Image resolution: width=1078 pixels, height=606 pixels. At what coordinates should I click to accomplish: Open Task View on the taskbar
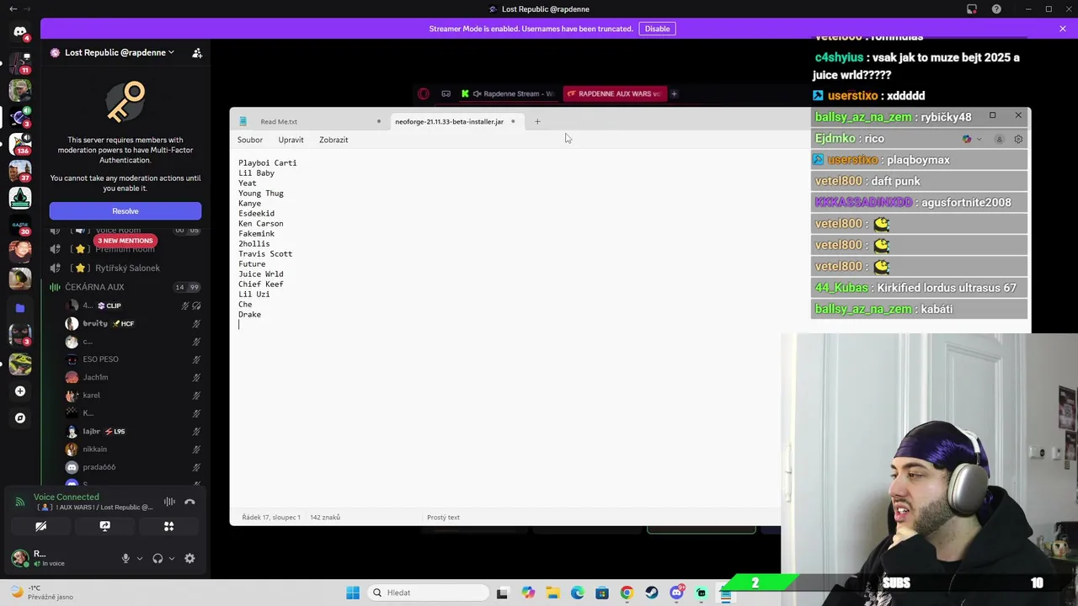coord(502,593)
